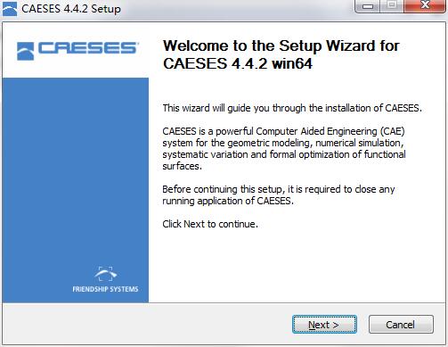Click the blue sidebar banner panel
Image resolution: width=448 pixels, height=347 pixels.
coord(76,190)
